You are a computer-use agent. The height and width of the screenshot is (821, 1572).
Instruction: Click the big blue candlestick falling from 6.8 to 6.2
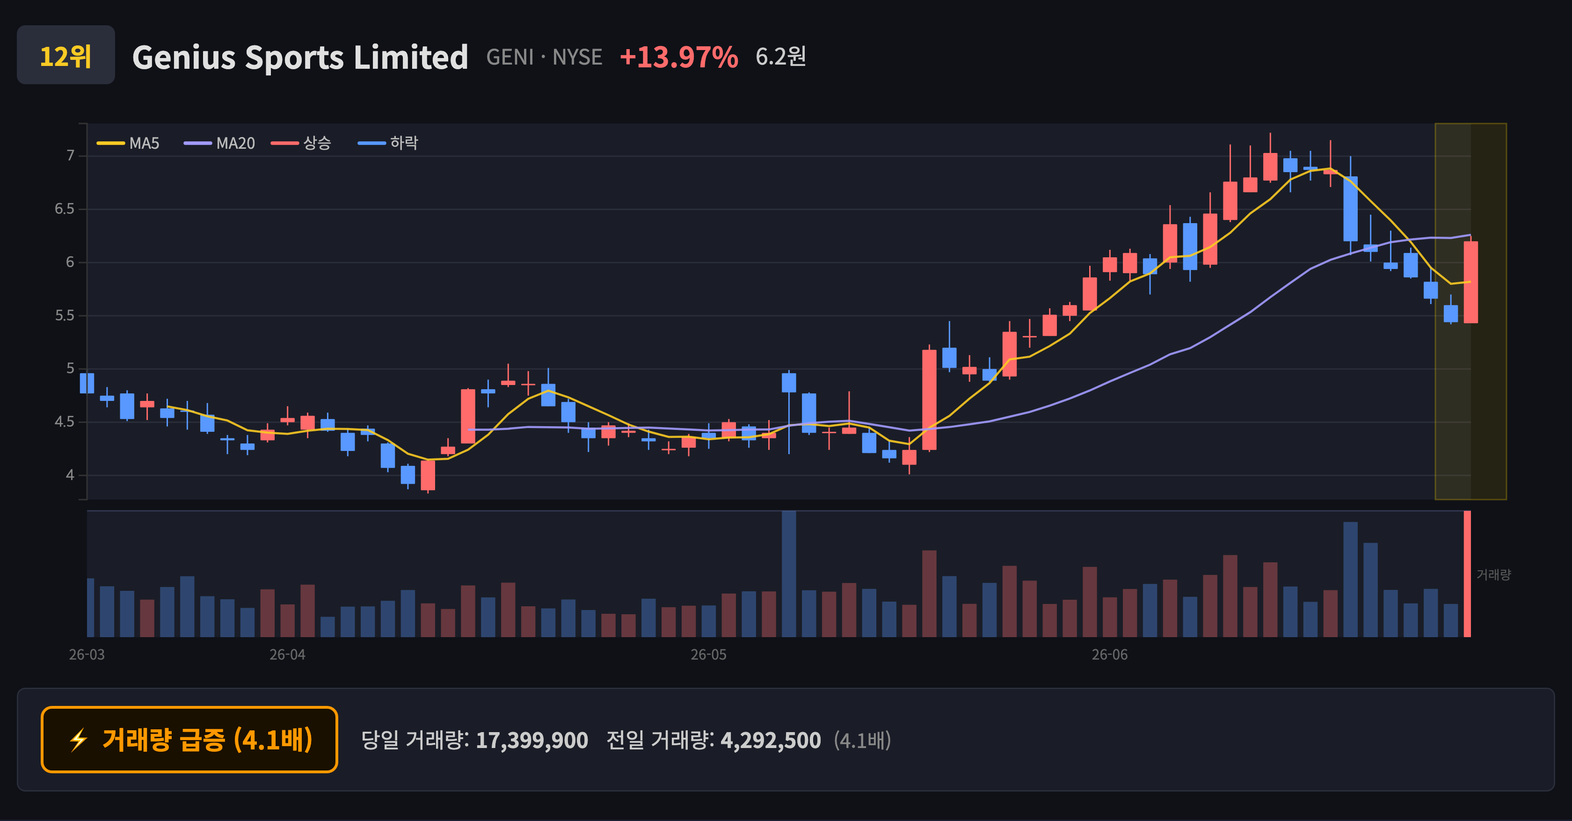[x=1351, y=209]
